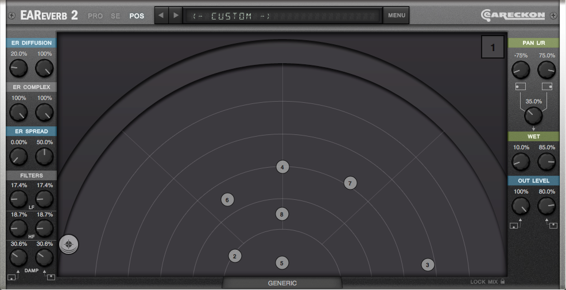Click the 35.0% pan center knob
The image size is (566, 290).
point(533,116)
